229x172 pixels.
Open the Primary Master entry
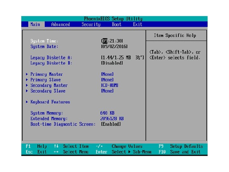pyautogui.click(x=46, y=74)
